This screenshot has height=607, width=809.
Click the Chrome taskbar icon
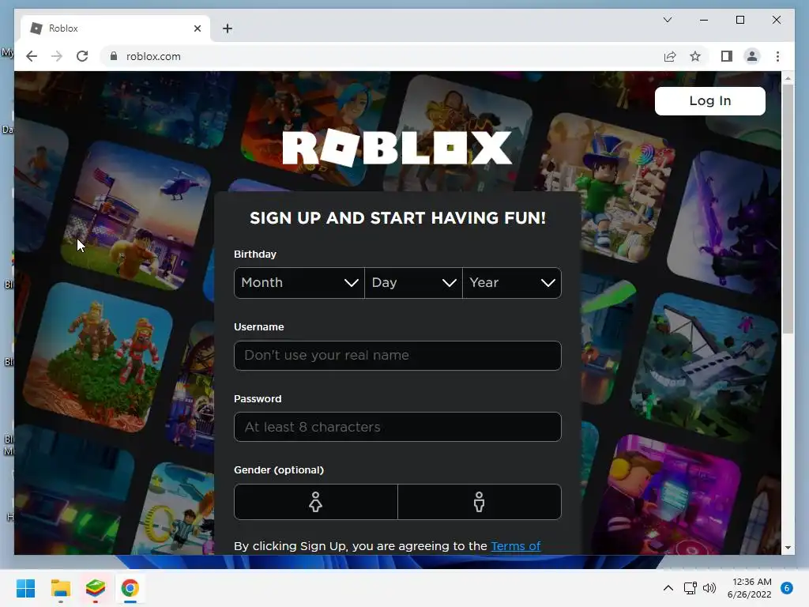(x=130, y=588)
